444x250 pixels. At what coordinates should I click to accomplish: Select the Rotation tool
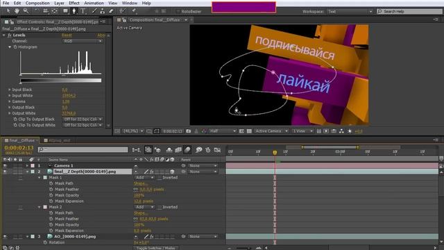click(37, 11)
